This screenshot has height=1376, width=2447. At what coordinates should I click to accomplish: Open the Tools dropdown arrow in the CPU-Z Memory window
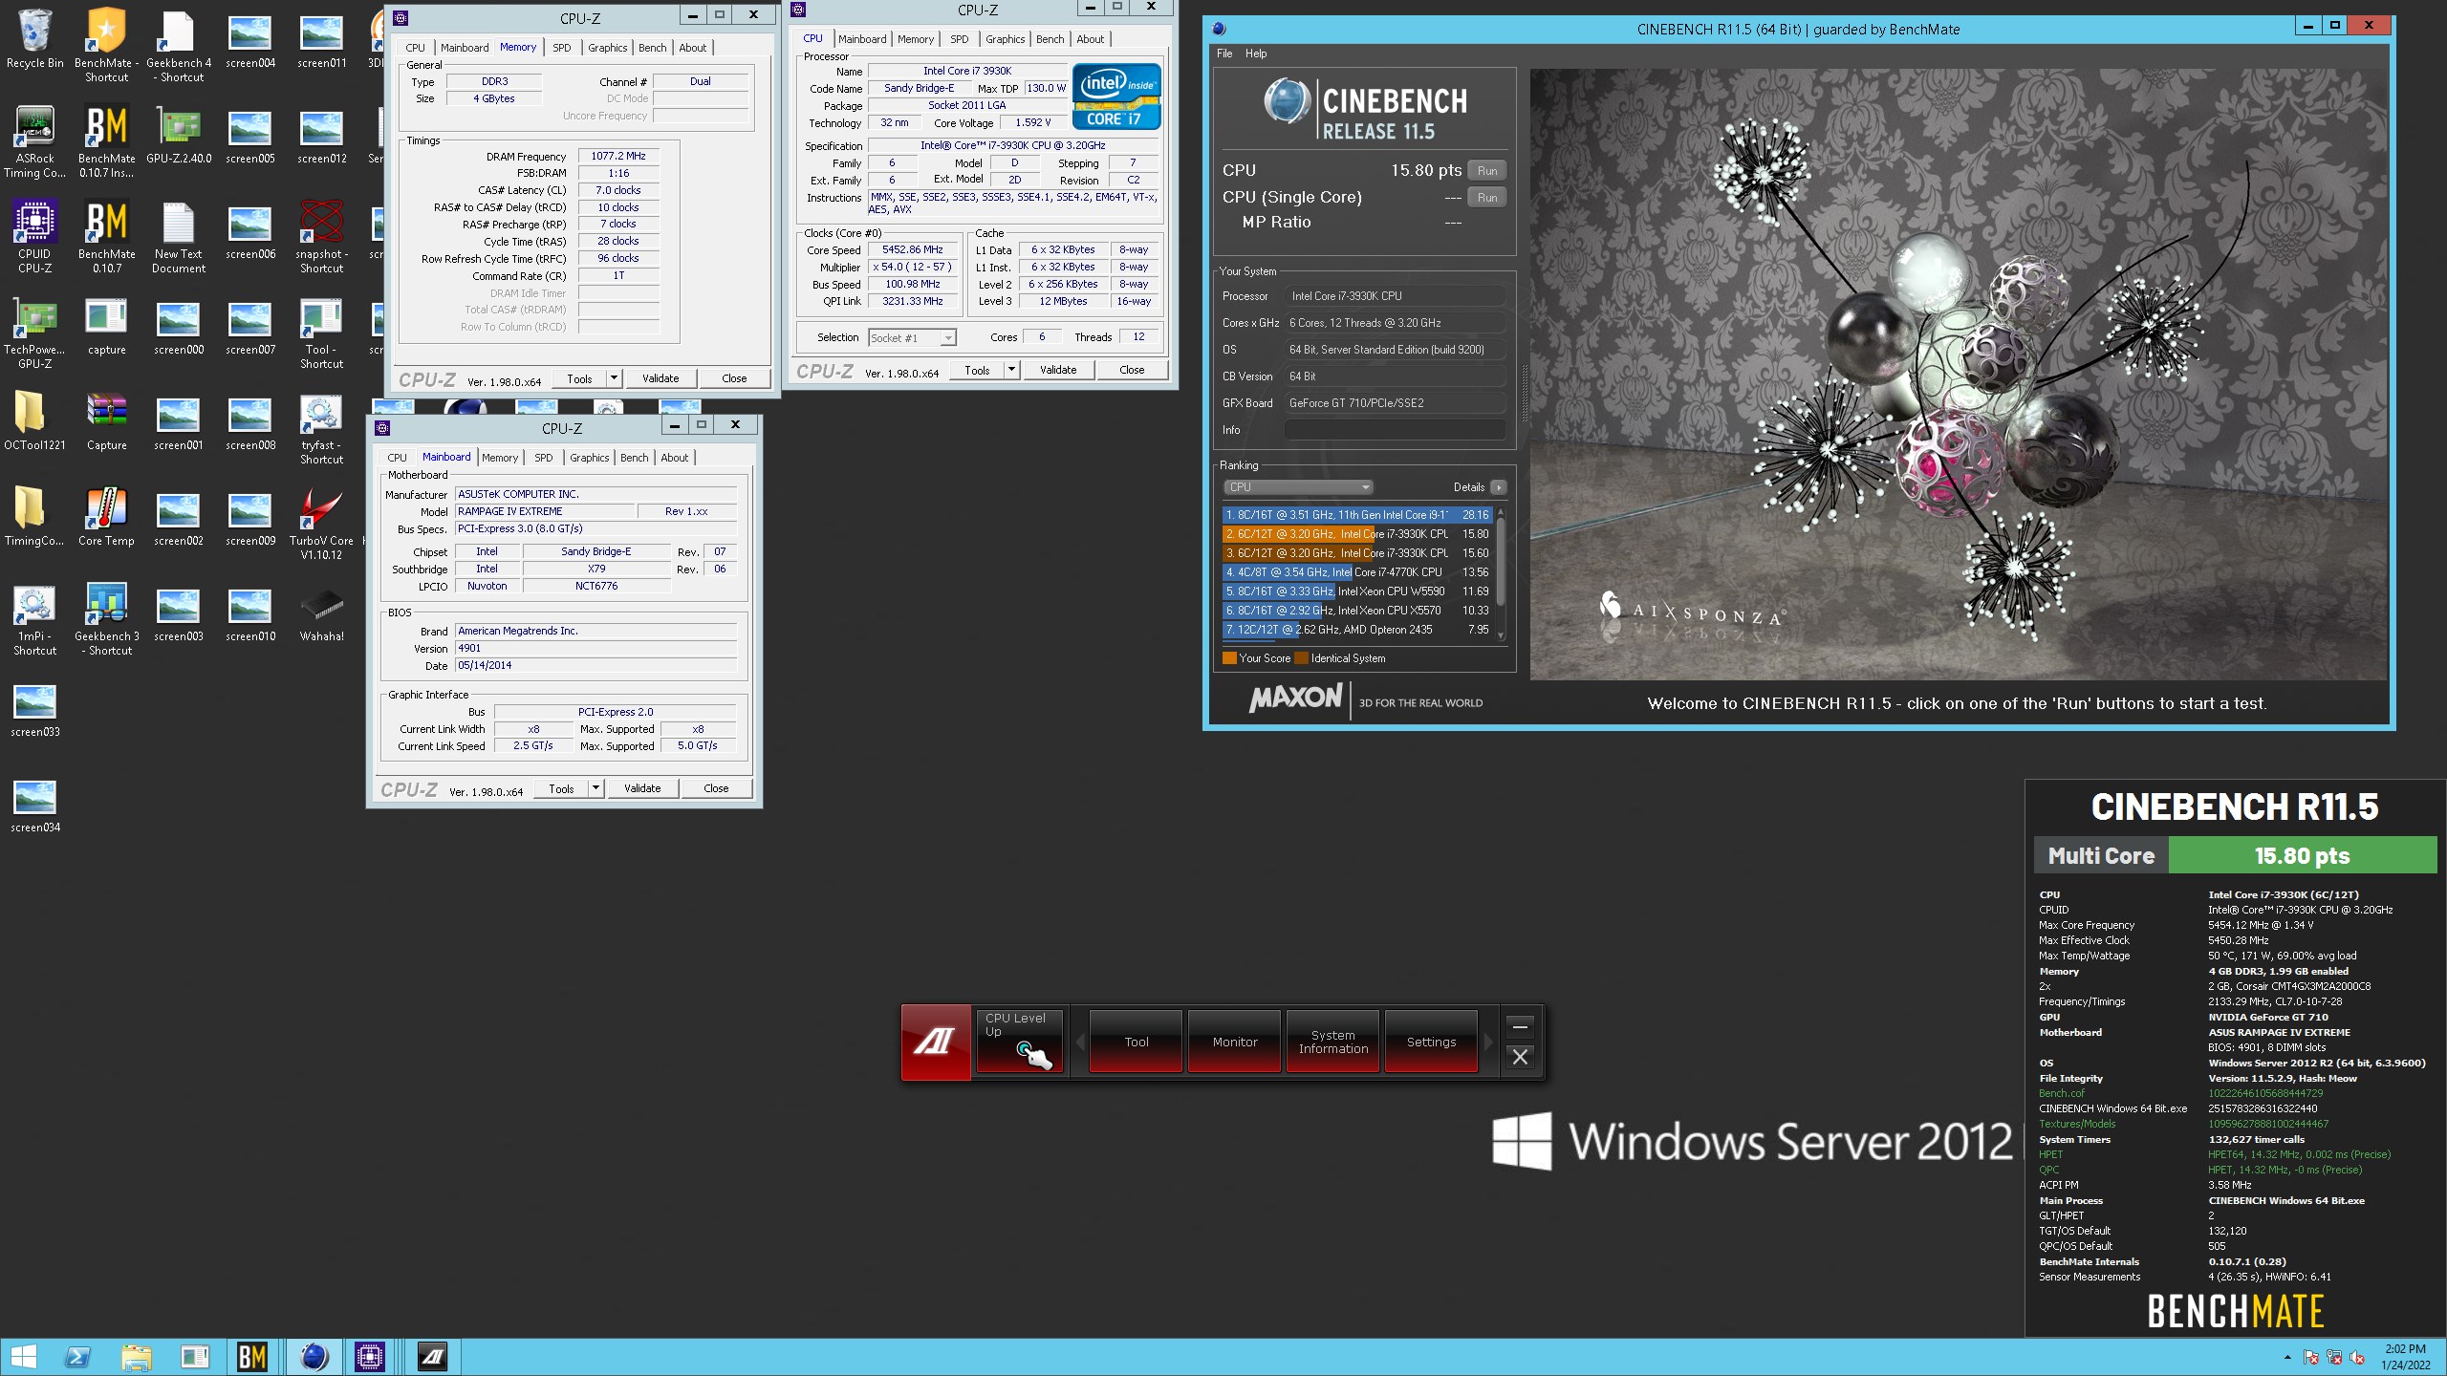[x=614, y=378]
